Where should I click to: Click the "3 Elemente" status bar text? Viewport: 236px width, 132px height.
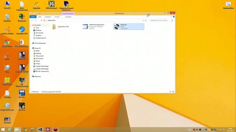pos(35,92)
